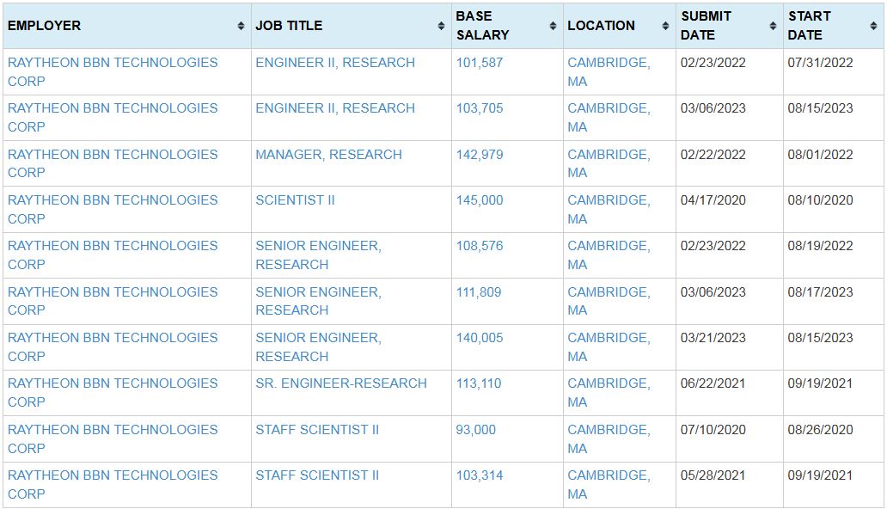Screen dimensions: 887x509
Task: Open Cambridge, MA link in the 101,587 row
Action: coord(609,72)
